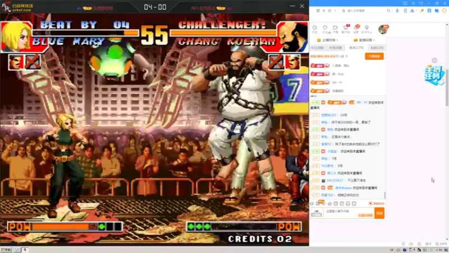Expand the arrow next to the favorites star

[x=335, y=11]
